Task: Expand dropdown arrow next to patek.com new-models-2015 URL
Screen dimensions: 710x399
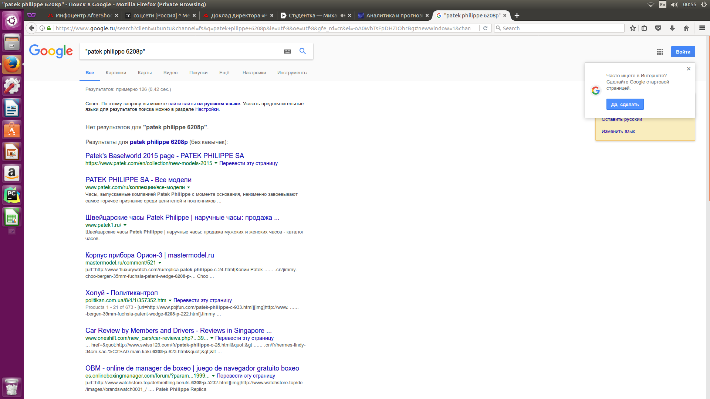Action: [x=216, y=163]
